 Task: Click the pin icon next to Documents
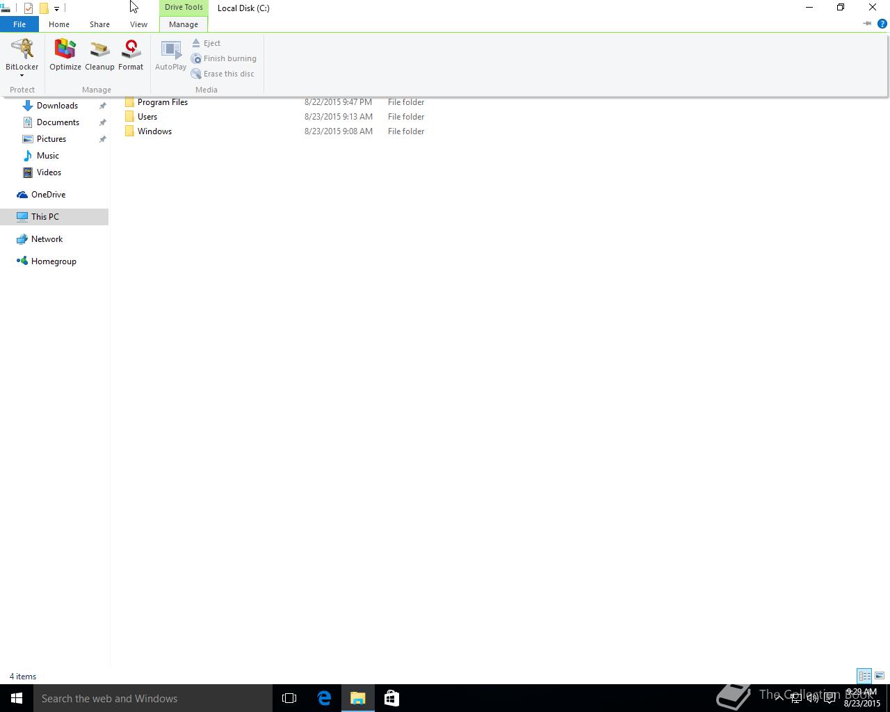[x=102, y=122]
